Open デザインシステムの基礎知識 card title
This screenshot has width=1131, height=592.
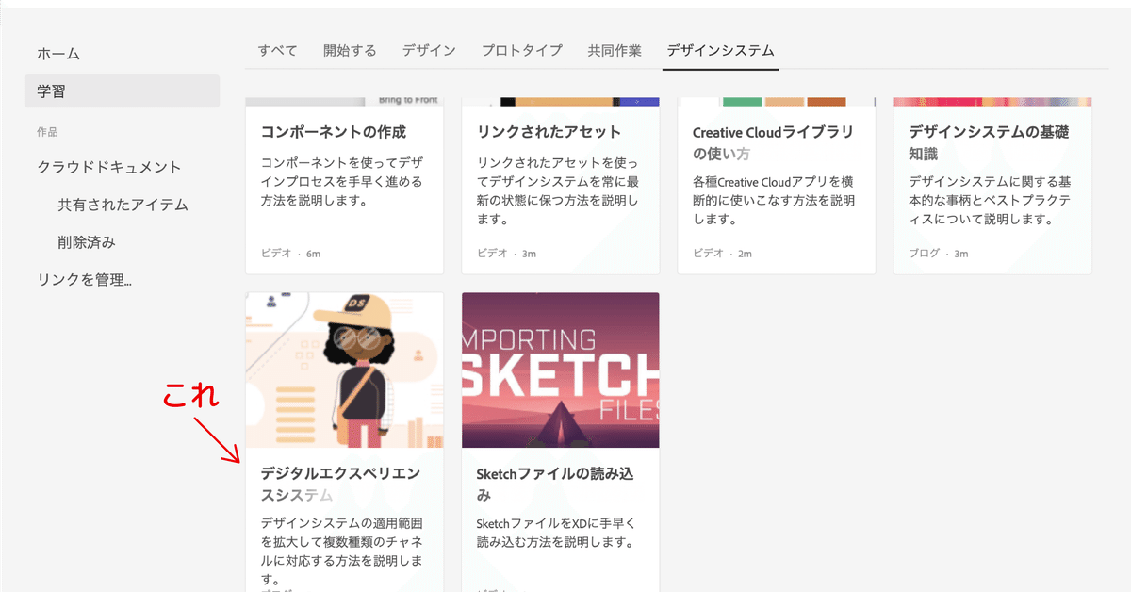(989, 142)
